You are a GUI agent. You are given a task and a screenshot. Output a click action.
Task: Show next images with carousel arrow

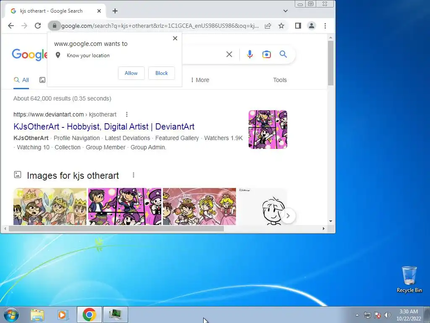click(288, 216)
